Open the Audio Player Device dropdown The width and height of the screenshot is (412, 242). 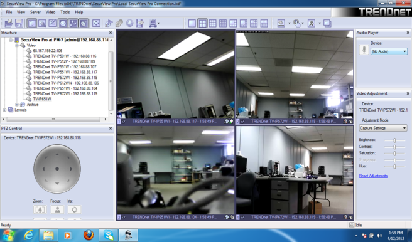pyautogui.click(x=389, y=51)
